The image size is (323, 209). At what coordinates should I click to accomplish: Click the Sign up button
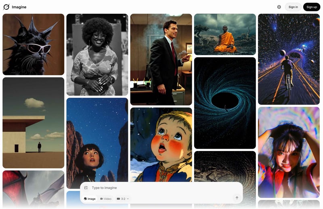tap(312, 7)
